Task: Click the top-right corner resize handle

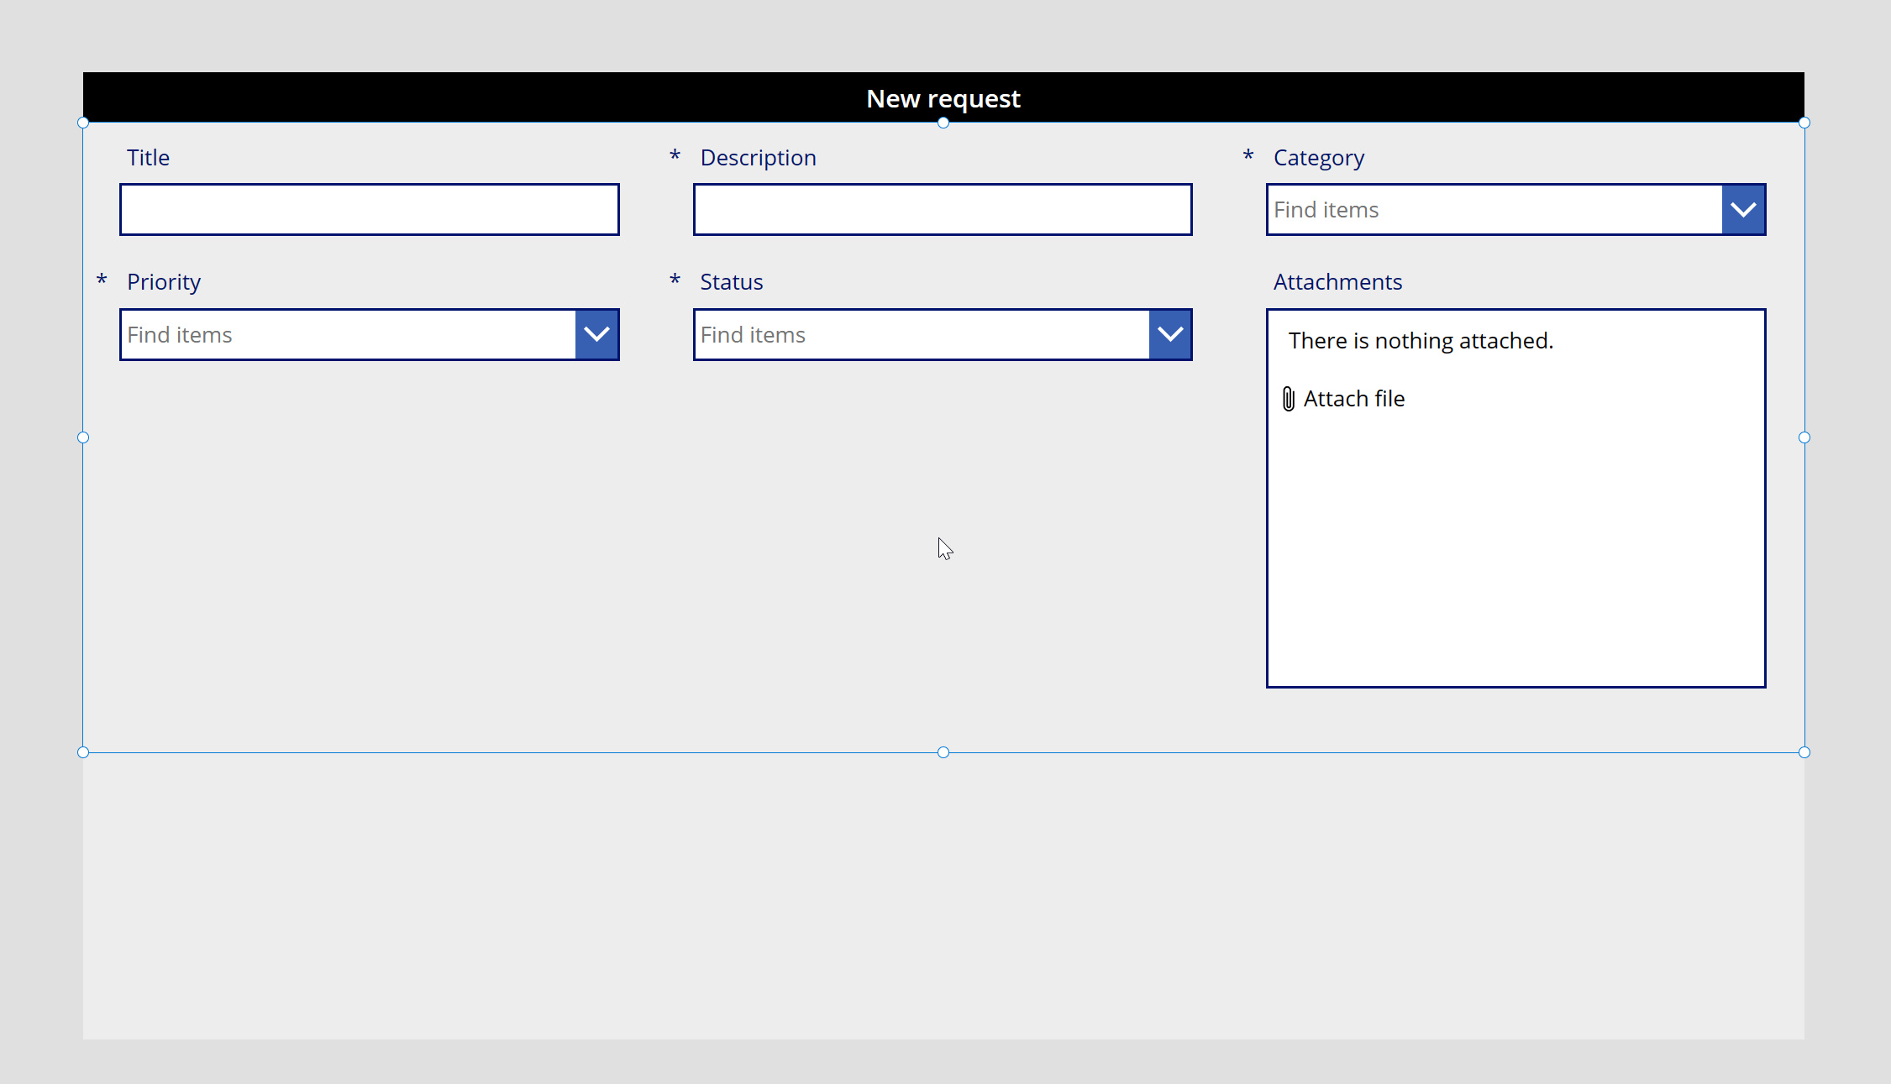Action: [x=1804, y=123]
